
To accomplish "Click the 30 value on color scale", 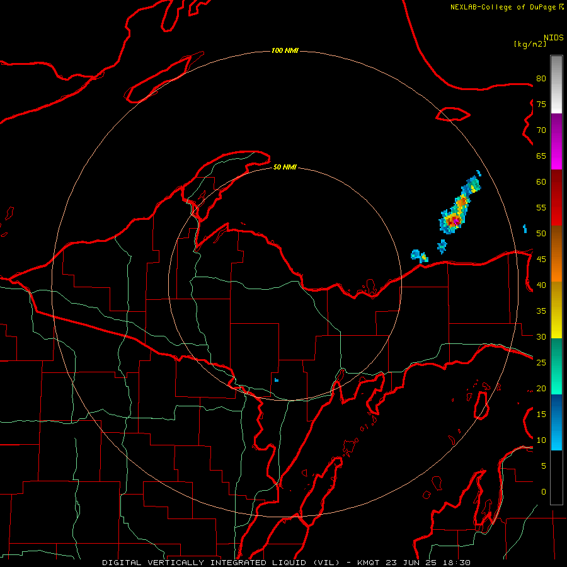I will (x=541, y=337).
